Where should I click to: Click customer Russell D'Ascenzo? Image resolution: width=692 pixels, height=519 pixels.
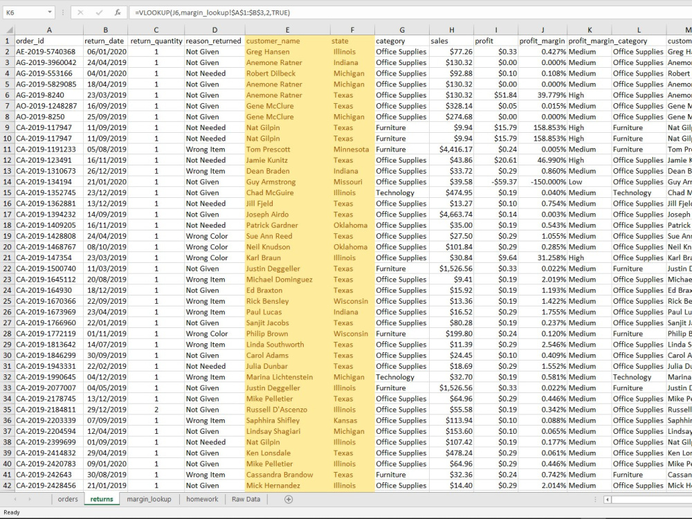287,410
